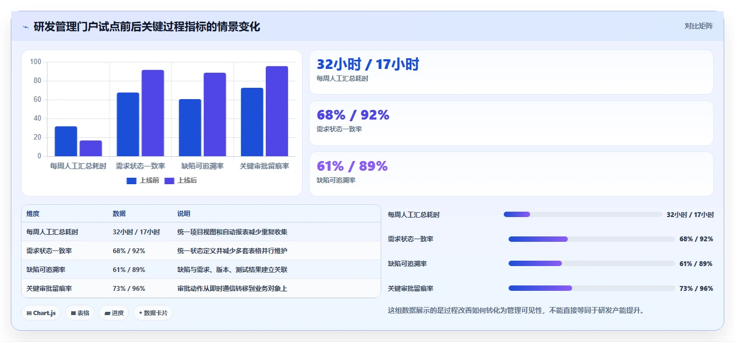Click the 上线后 bar for 需求状态一致率
This screenshot has height=342, width=735.
click(153, 113)
